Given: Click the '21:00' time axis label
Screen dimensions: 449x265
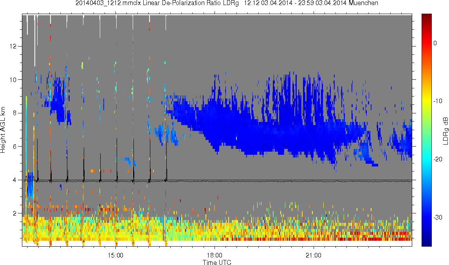Looking at the screenshot, I should click(314, 255).
